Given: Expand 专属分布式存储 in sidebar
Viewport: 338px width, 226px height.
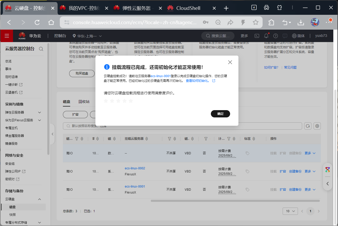Looking at the screenshot, I should point(40,223).
